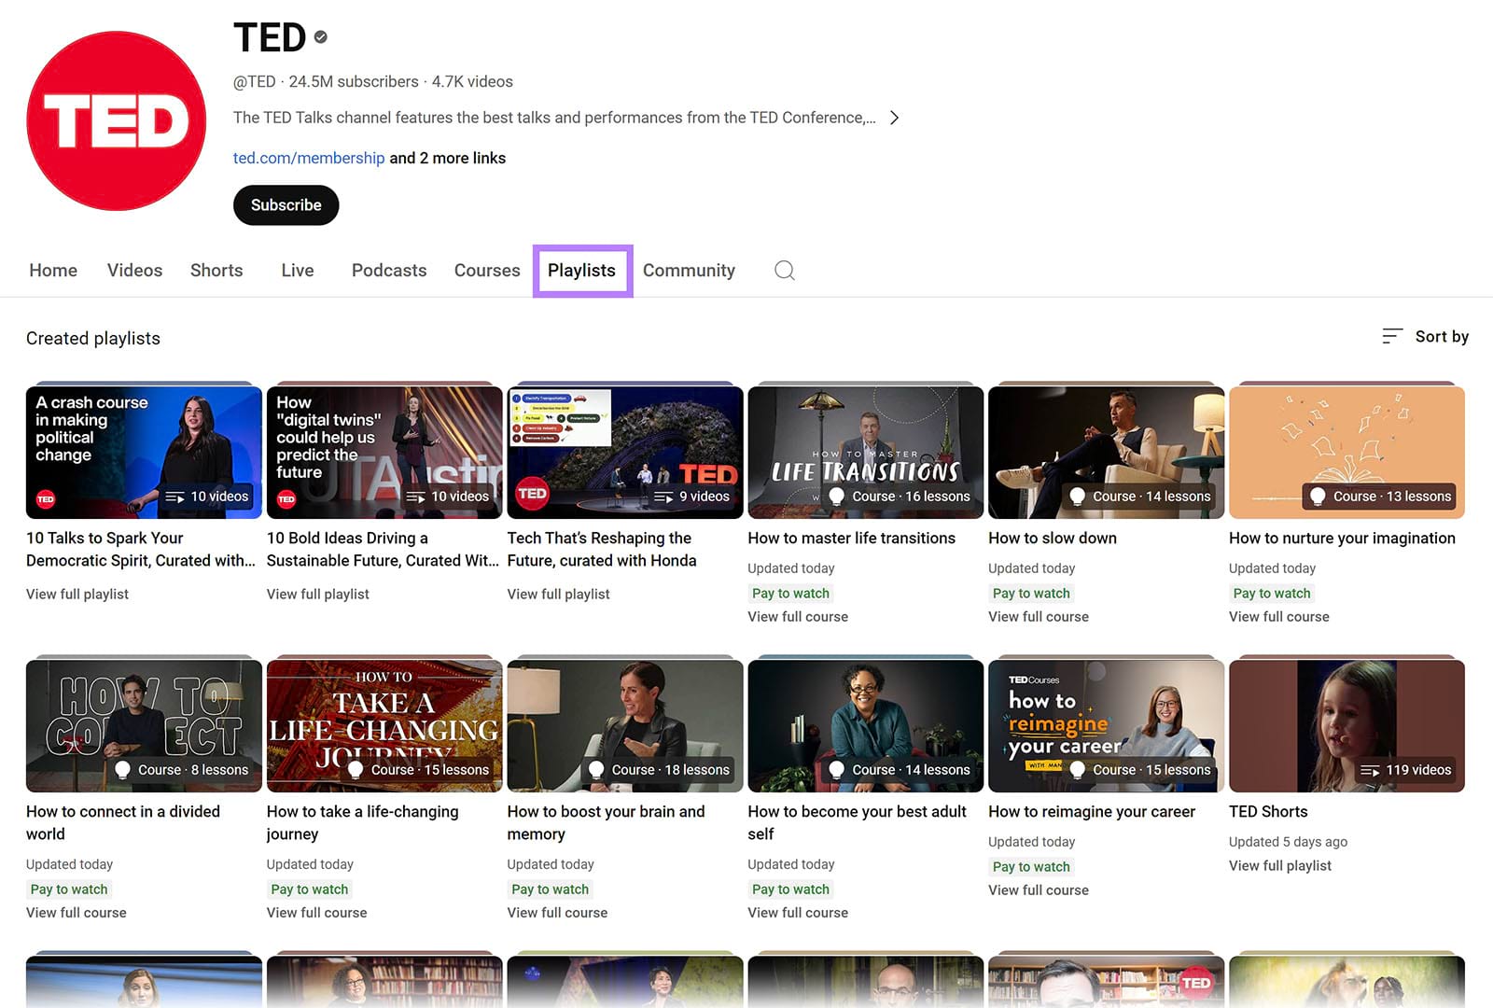This screenshot has width=1493, height=1008.
Task: Select the Shorts tab
Action: click(x=216, y=270)
